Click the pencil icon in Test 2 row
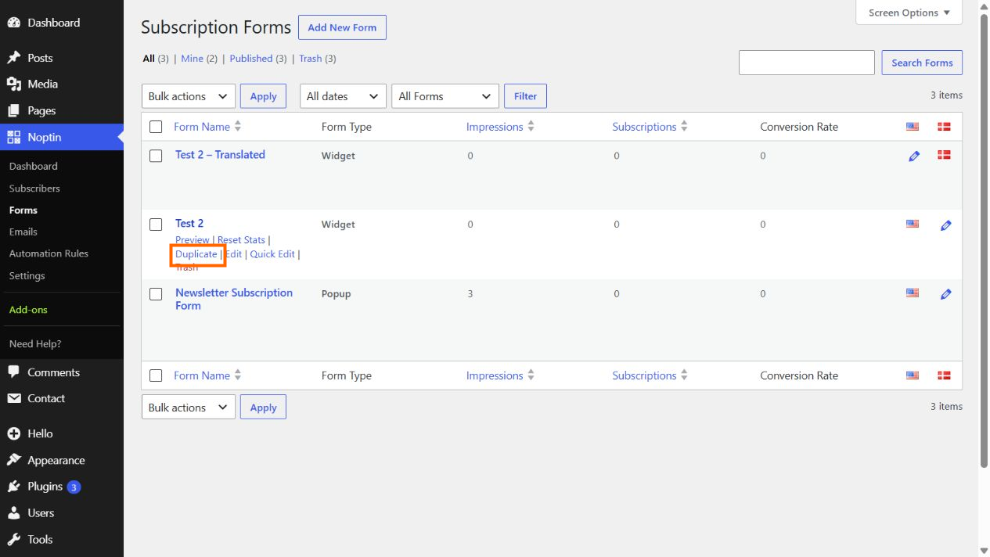 click(946, 225)
